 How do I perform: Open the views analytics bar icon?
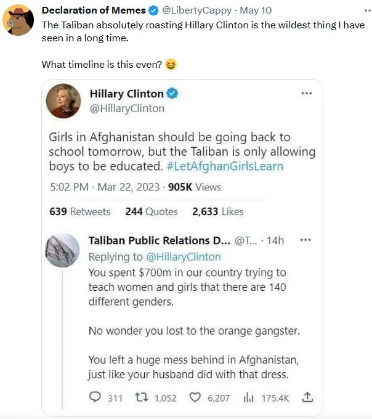249,398
